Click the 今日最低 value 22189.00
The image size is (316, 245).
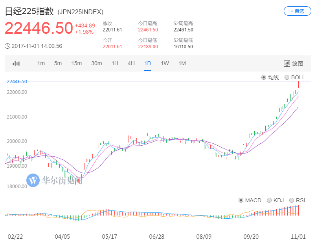click(148, 47)
